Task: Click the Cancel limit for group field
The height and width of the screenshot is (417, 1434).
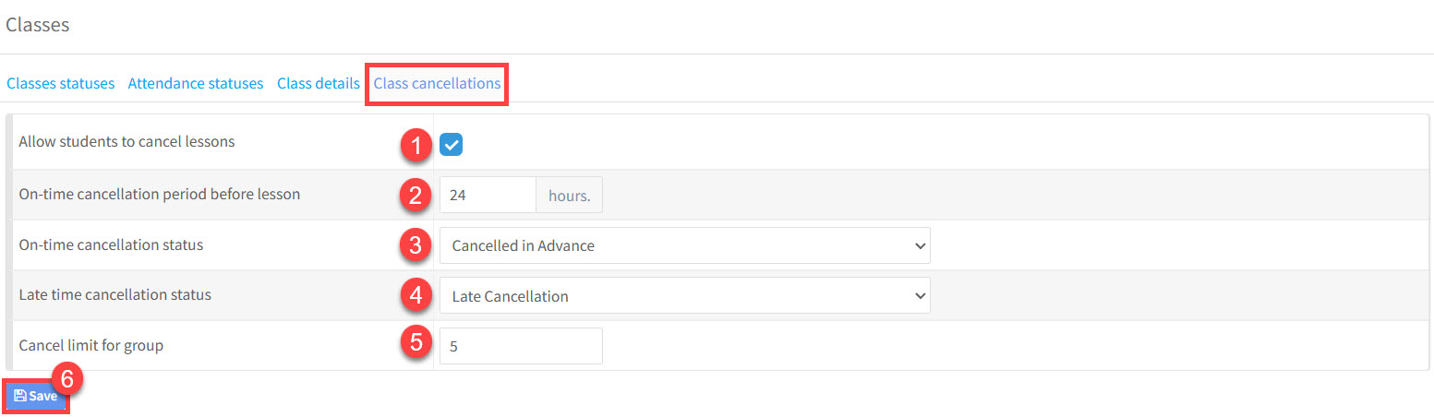Action: coord(520,346)
